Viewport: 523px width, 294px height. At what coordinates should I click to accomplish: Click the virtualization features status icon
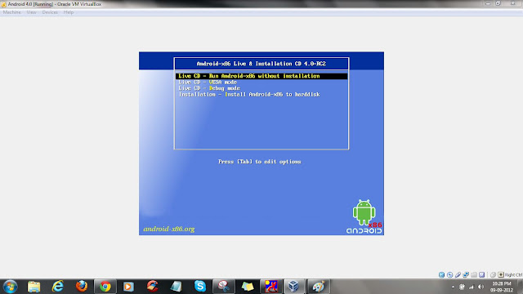(481, 274)
